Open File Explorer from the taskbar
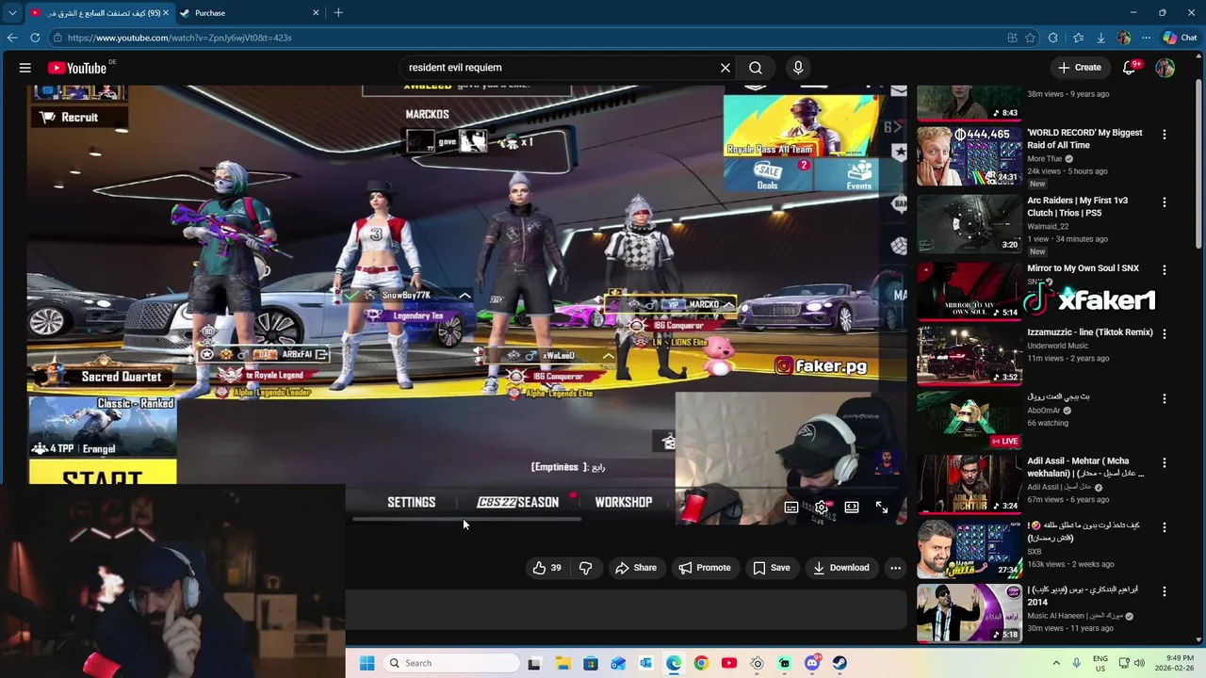Screen dimensions: 1206x678 [562, 663]
